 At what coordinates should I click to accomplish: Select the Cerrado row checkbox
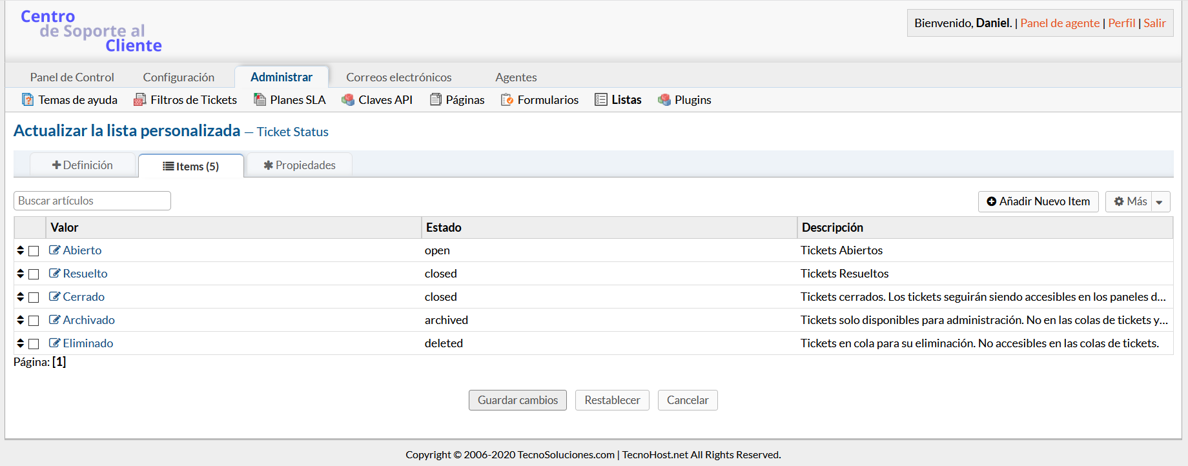pyautogui.click(x=34, y=298)
